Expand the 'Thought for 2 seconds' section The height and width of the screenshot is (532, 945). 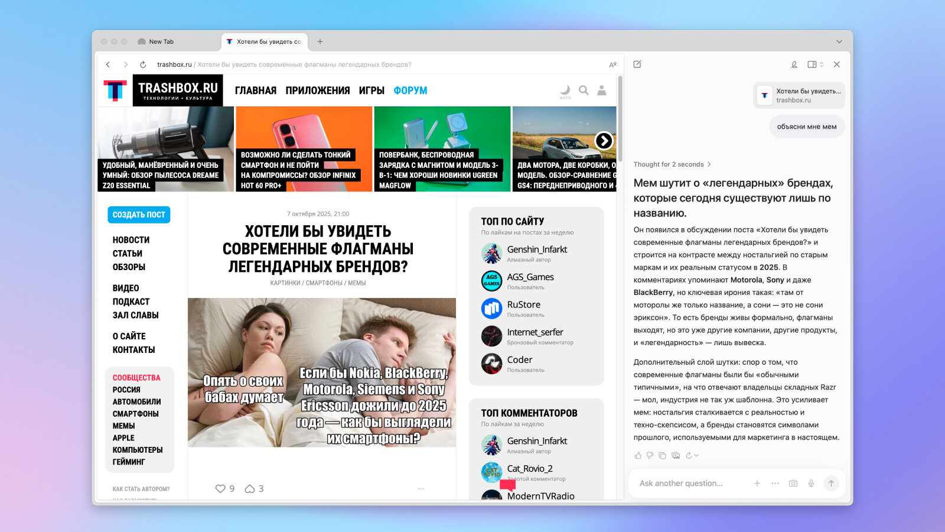pos(672,164)
